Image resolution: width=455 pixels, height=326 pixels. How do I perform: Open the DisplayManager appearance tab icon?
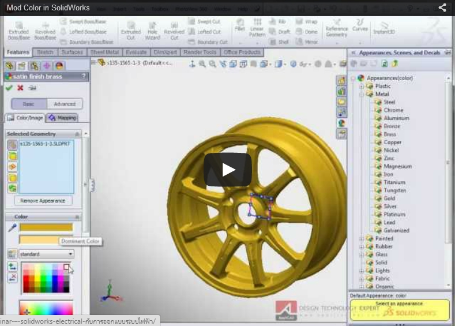coord(59,66)
